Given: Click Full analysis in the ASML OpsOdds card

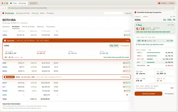Looking at the screenshot, I should pyautogui.click(x=125, y=46).
